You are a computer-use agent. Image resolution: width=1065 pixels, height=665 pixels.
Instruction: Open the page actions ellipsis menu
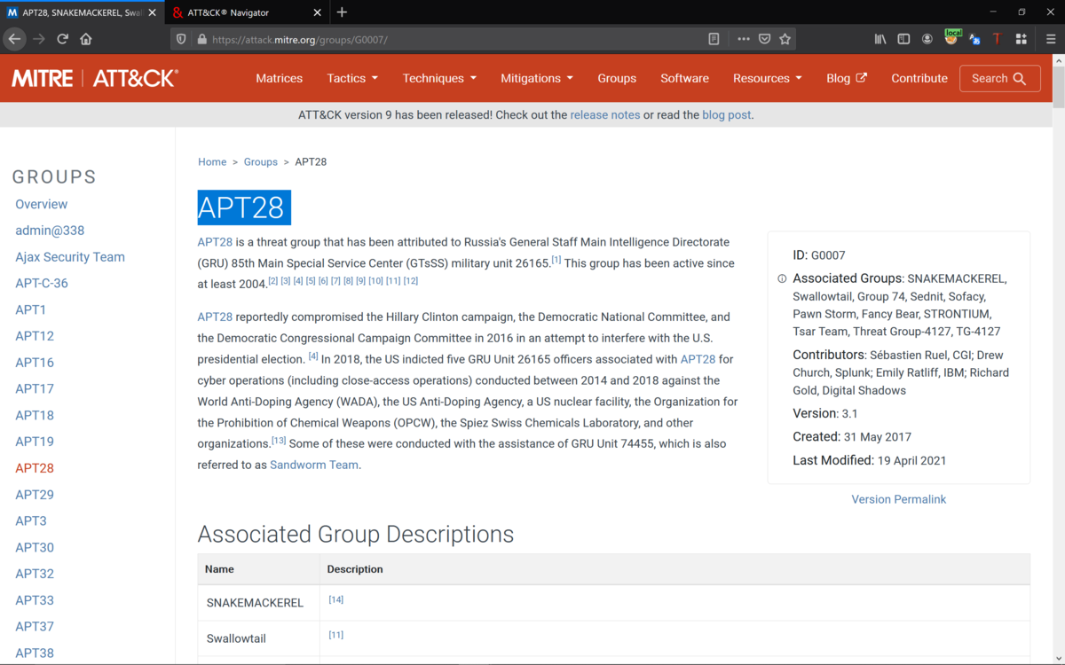[x=744, y=39]
